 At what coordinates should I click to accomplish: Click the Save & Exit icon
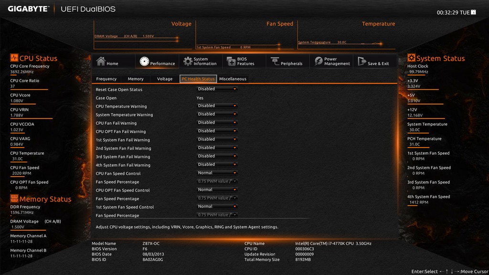coord(362,61)
